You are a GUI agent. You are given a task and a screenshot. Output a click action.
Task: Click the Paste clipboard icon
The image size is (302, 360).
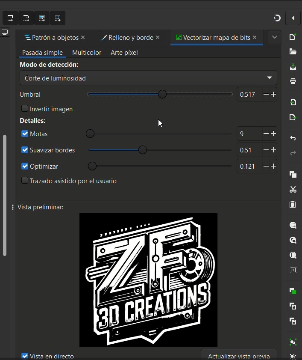tap(293, 204)
